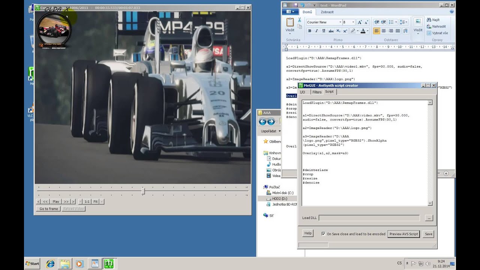This screenshot has width=480, height=270.
Task: Toggle On Save close and load checkbox
Action: coord(323,234)
